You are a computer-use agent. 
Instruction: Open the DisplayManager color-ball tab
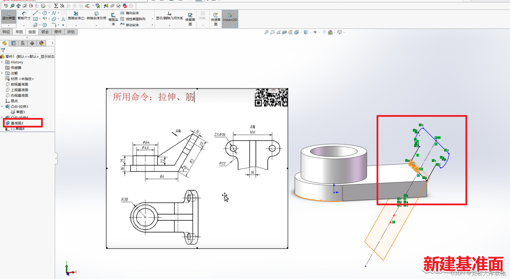click(x=41, y=43)
